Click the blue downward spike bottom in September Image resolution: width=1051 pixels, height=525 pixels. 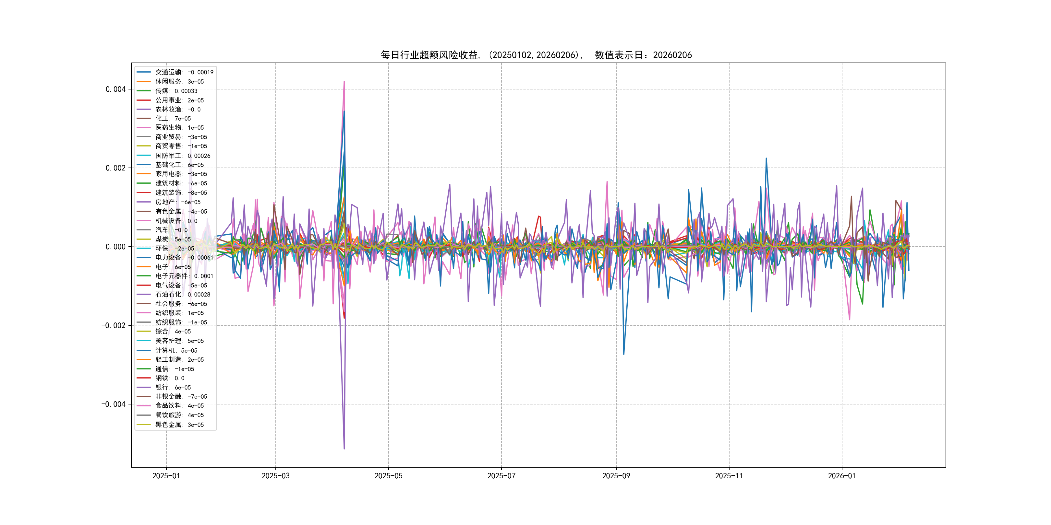click(623, 354)
